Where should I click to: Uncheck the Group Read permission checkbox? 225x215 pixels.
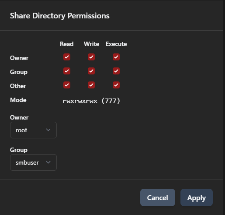coord(67,71)
